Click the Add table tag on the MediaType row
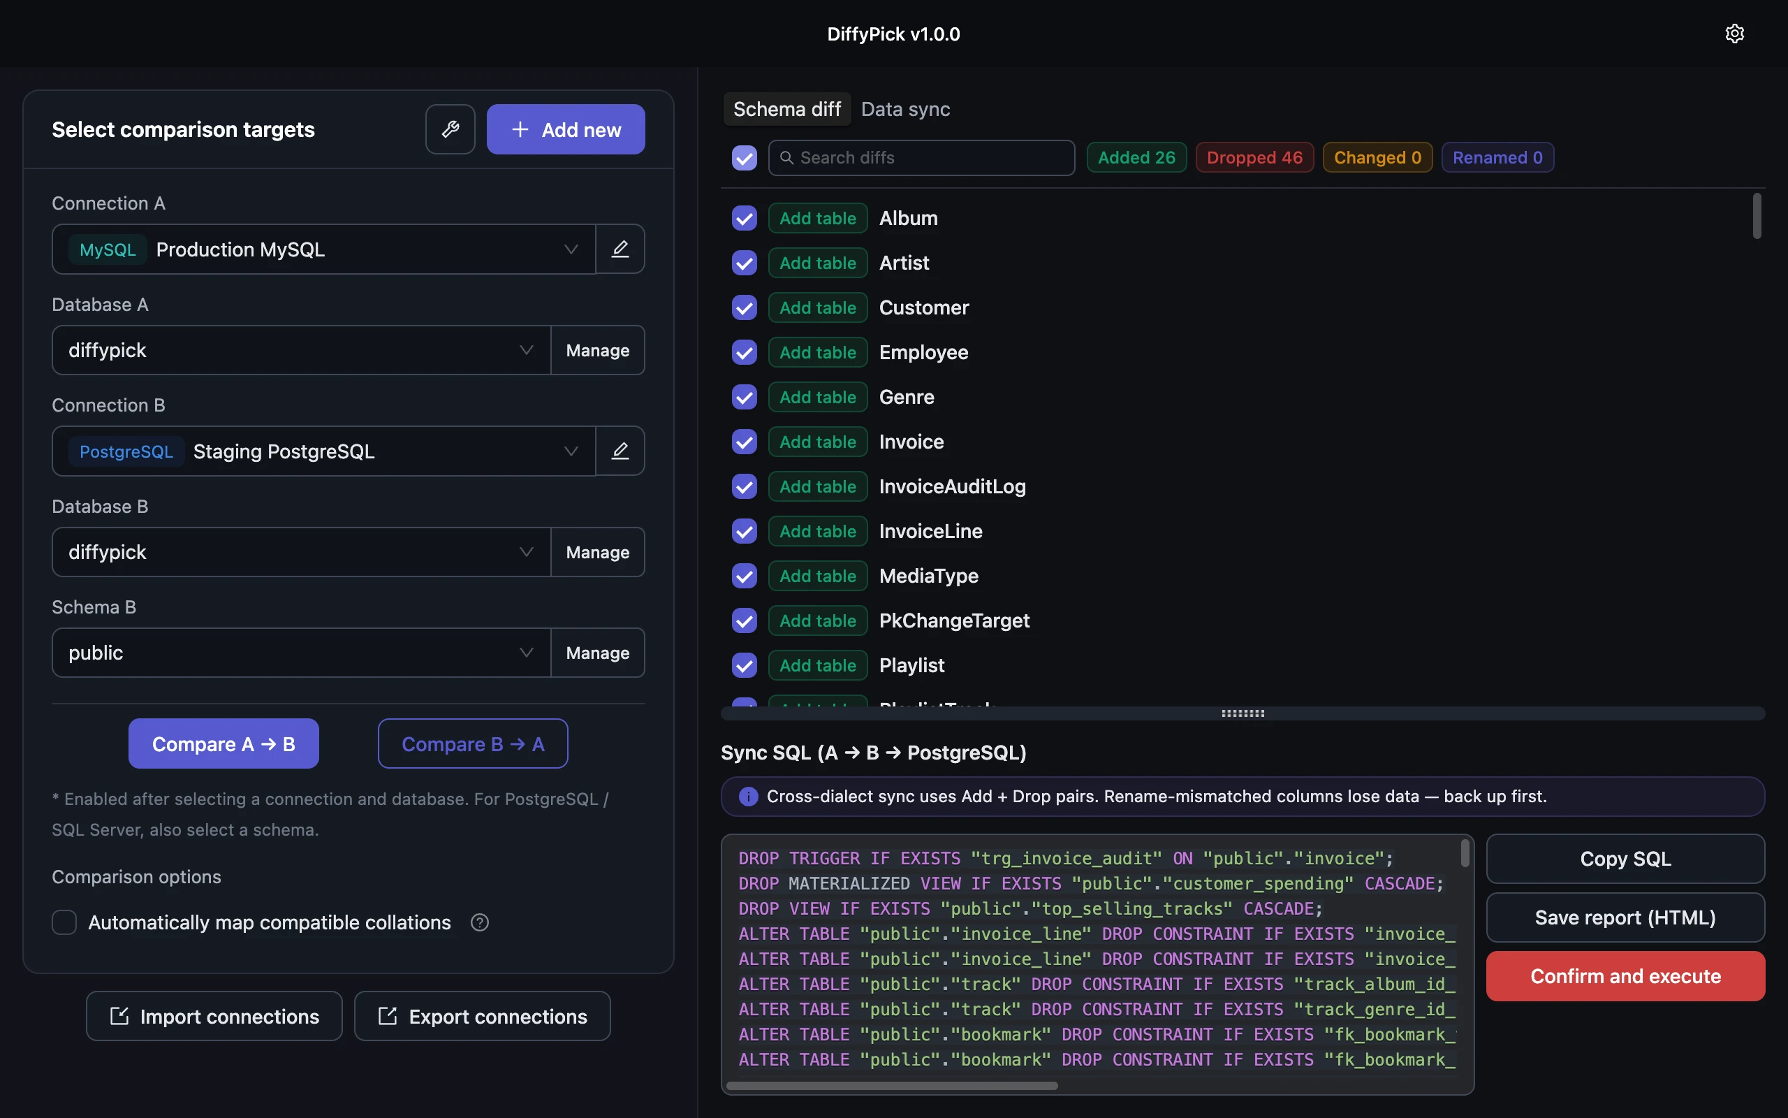1788x1118 pixels. 817,576
